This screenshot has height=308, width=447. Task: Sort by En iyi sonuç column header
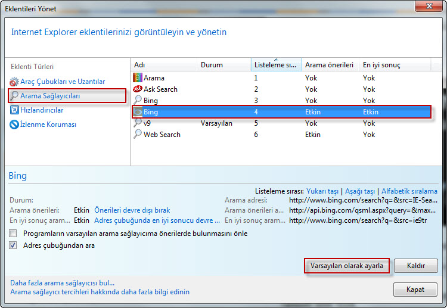[395, 65]
